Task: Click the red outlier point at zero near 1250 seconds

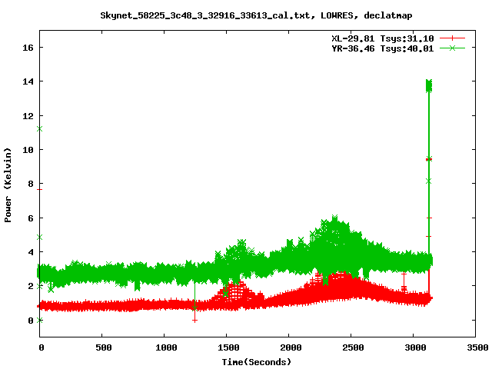Action: click(194, 321)
